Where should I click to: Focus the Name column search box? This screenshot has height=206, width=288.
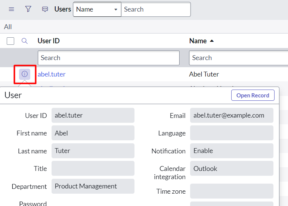point(238,58)
